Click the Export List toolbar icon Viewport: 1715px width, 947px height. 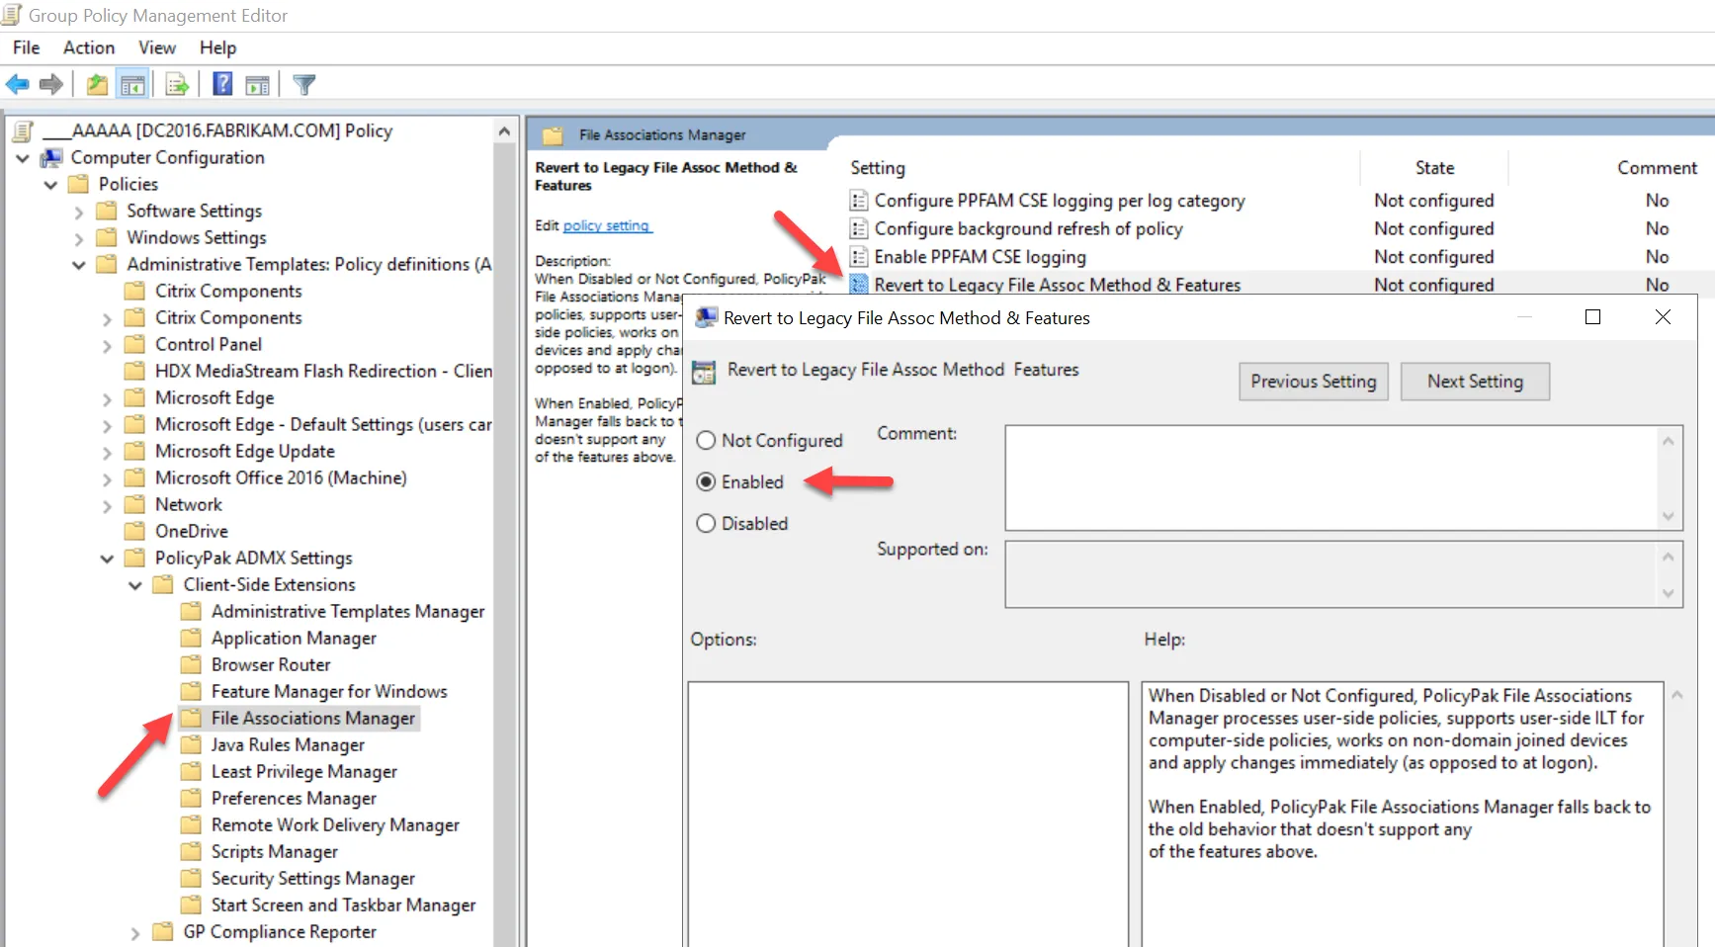point(177,85)
